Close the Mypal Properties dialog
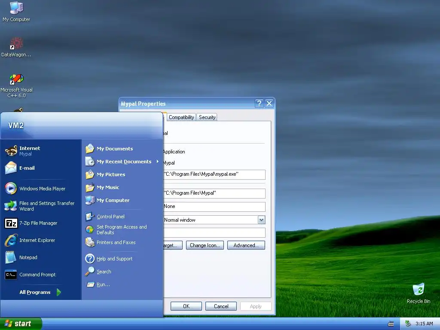440x330 pixels. 269,104
